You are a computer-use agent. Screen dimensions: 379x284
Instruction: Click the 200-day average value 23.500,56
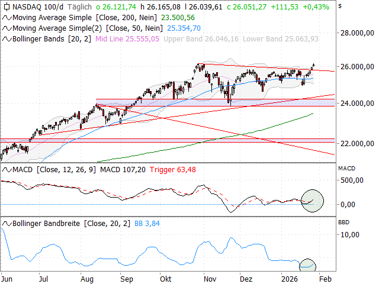(178, 18)
